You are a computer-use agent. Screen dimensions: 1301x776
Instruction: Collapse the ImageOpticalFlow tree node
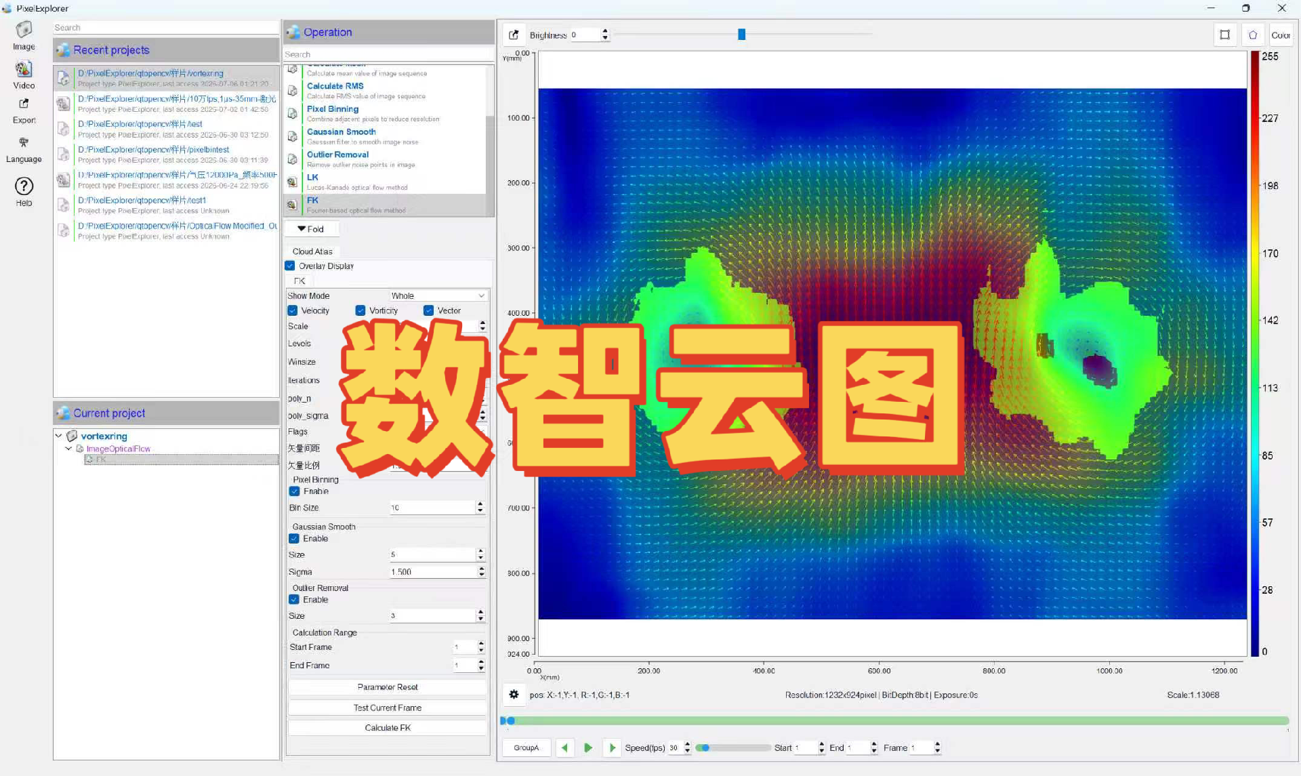pos(68,449)
